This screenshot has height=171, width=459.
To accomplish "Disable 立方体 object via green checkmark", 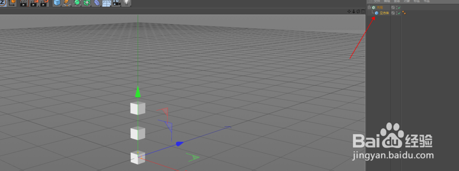I will click(x=399, y=13).
